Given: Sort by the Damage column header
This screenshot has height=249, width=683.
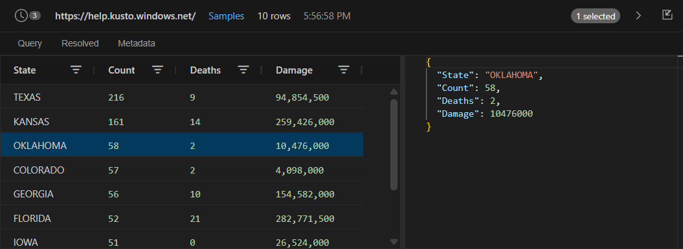Looking at the screenshot, I should [x=294, y=70].
